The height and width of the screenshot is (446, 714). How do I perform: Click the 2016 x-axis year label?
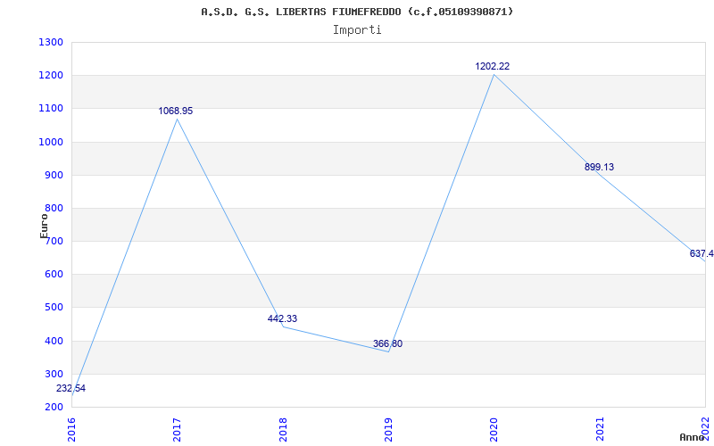(x=71, y=429)
